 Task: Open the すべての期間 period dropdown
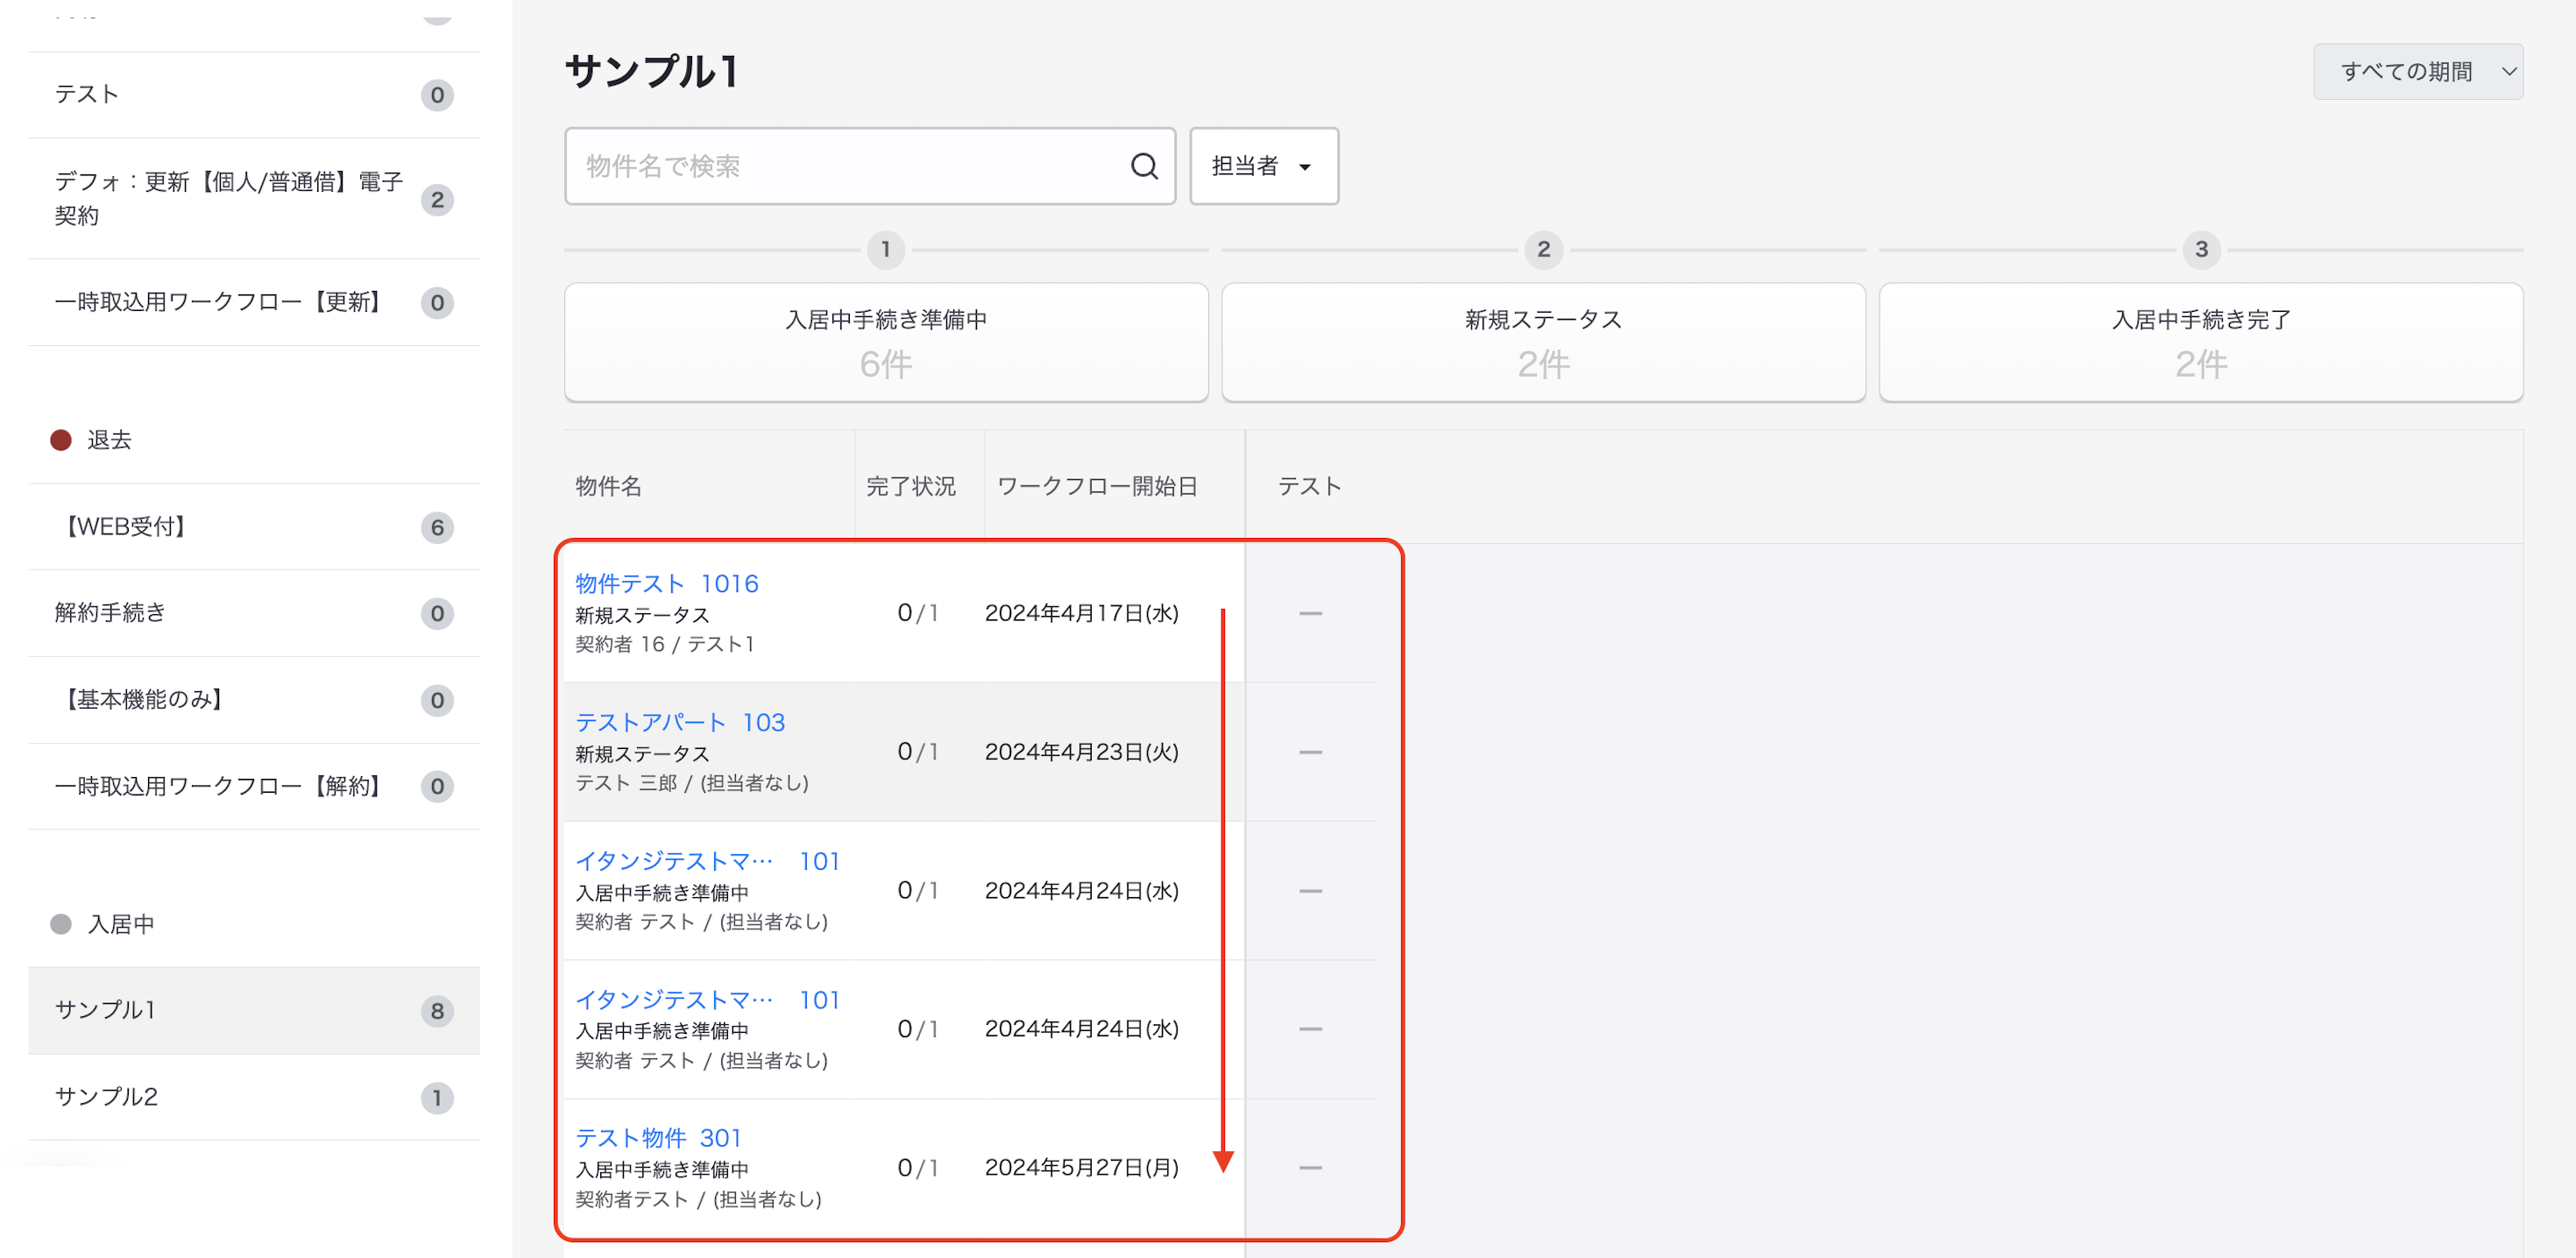[x=2417, y=71]
